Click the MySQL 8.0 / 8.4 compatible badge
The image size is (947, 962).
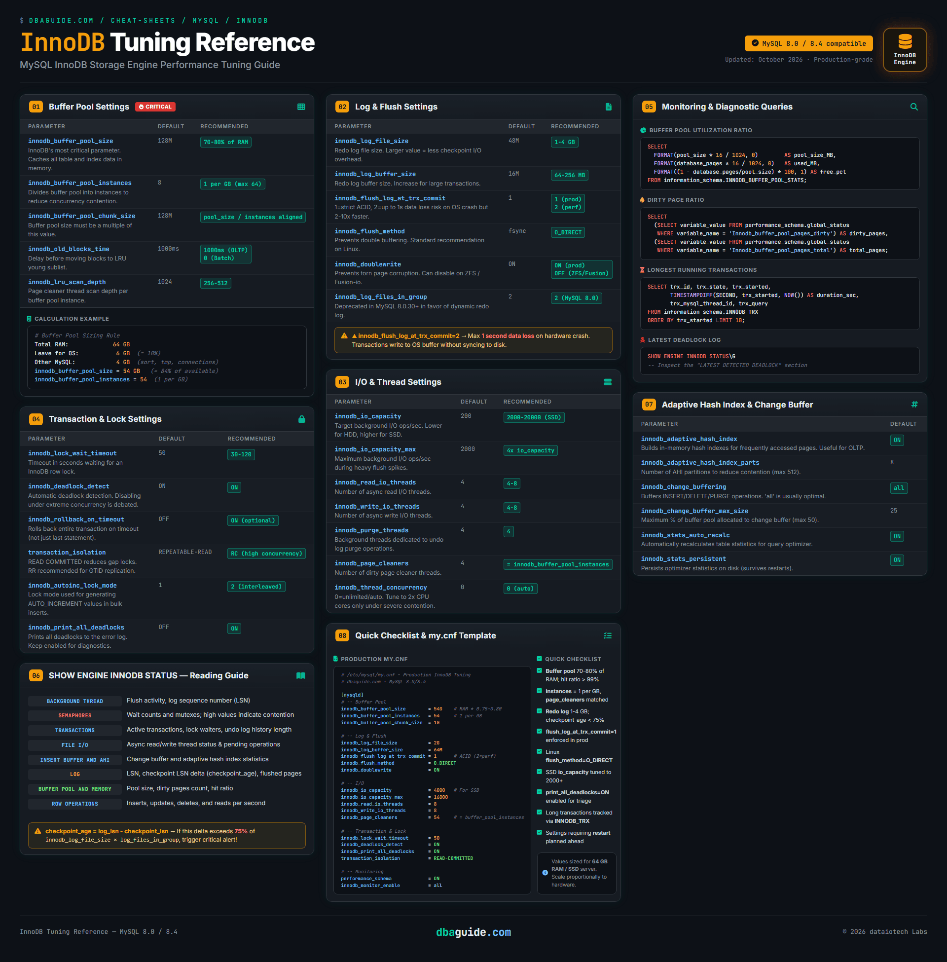[808, 43]
